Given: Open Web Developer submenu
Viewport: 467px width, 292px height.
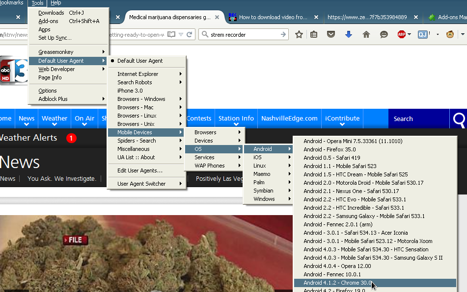Looking at the screenshot, I should coord(68,69).
